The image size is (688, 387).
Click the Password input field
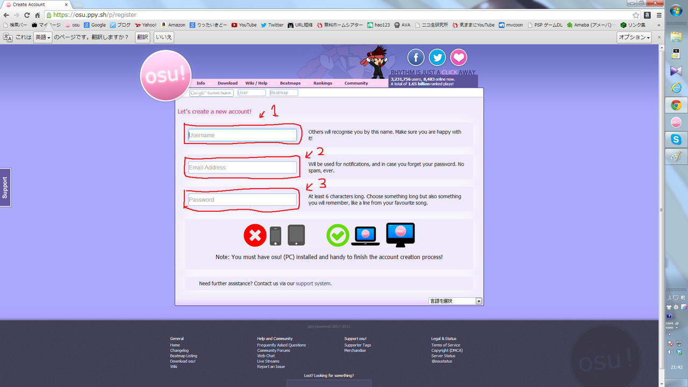(242, 199)
